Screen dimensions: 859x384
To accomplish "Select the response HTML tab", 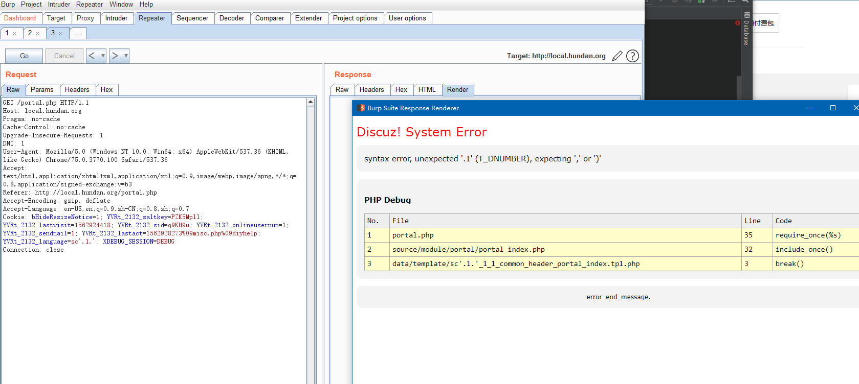I will [x=427, y=89].
